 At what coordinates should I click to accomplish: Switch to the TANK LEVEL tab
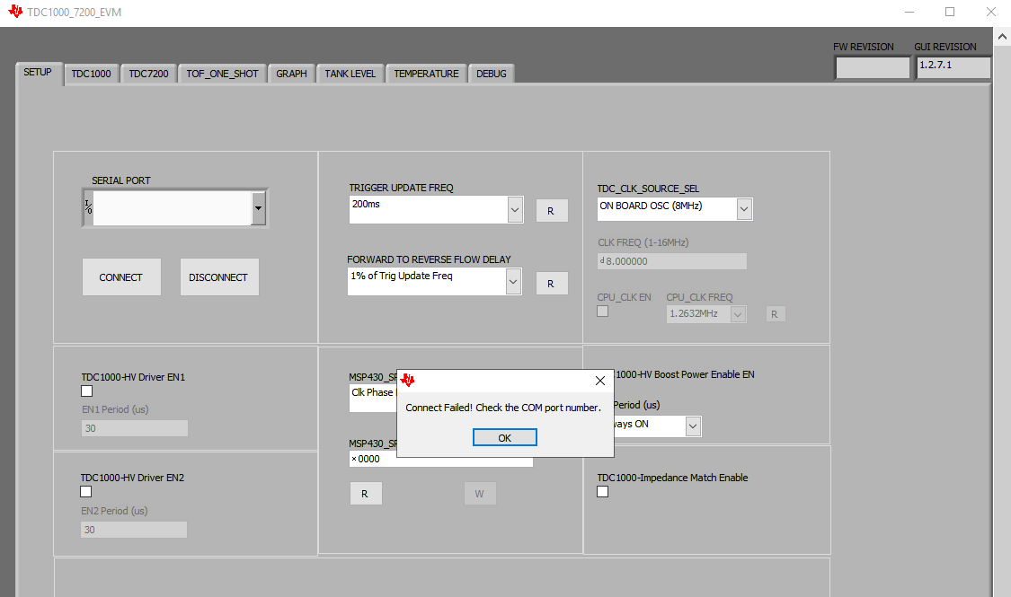(350, 74)
